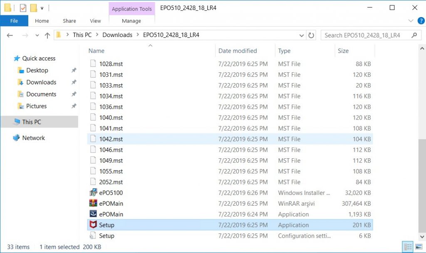This screenshot has height=253, width=426.
Task: Go back with the Back arrow
Action: pos(10,35)
